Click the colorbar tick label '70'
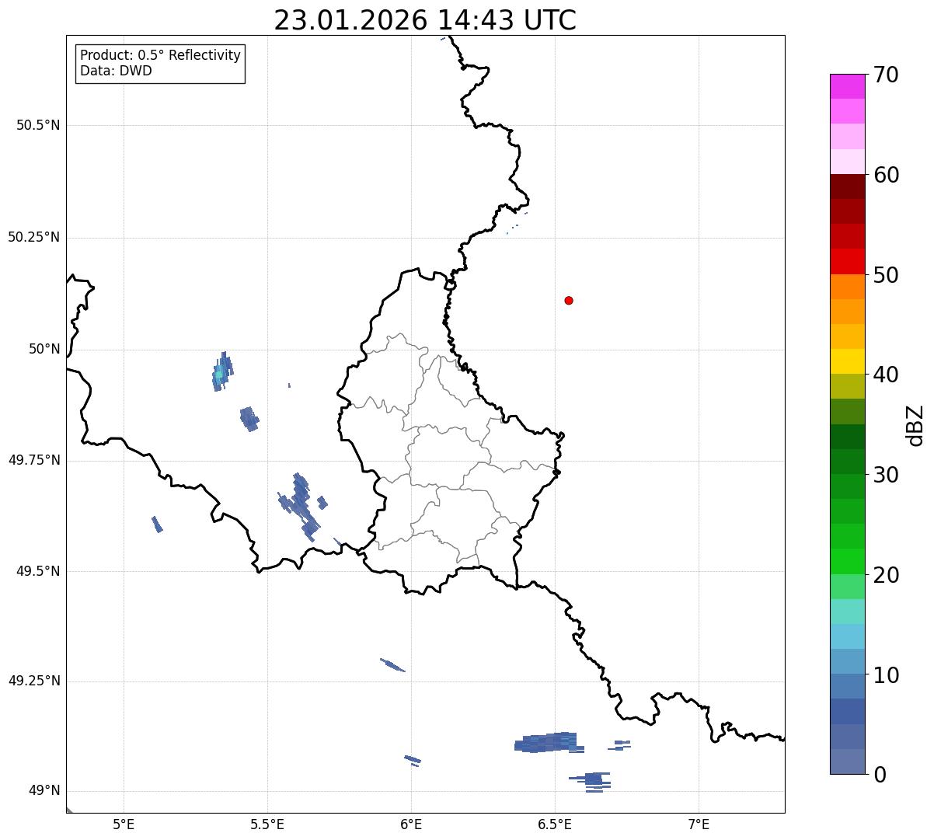934x840 pixels. coord(886,75)
